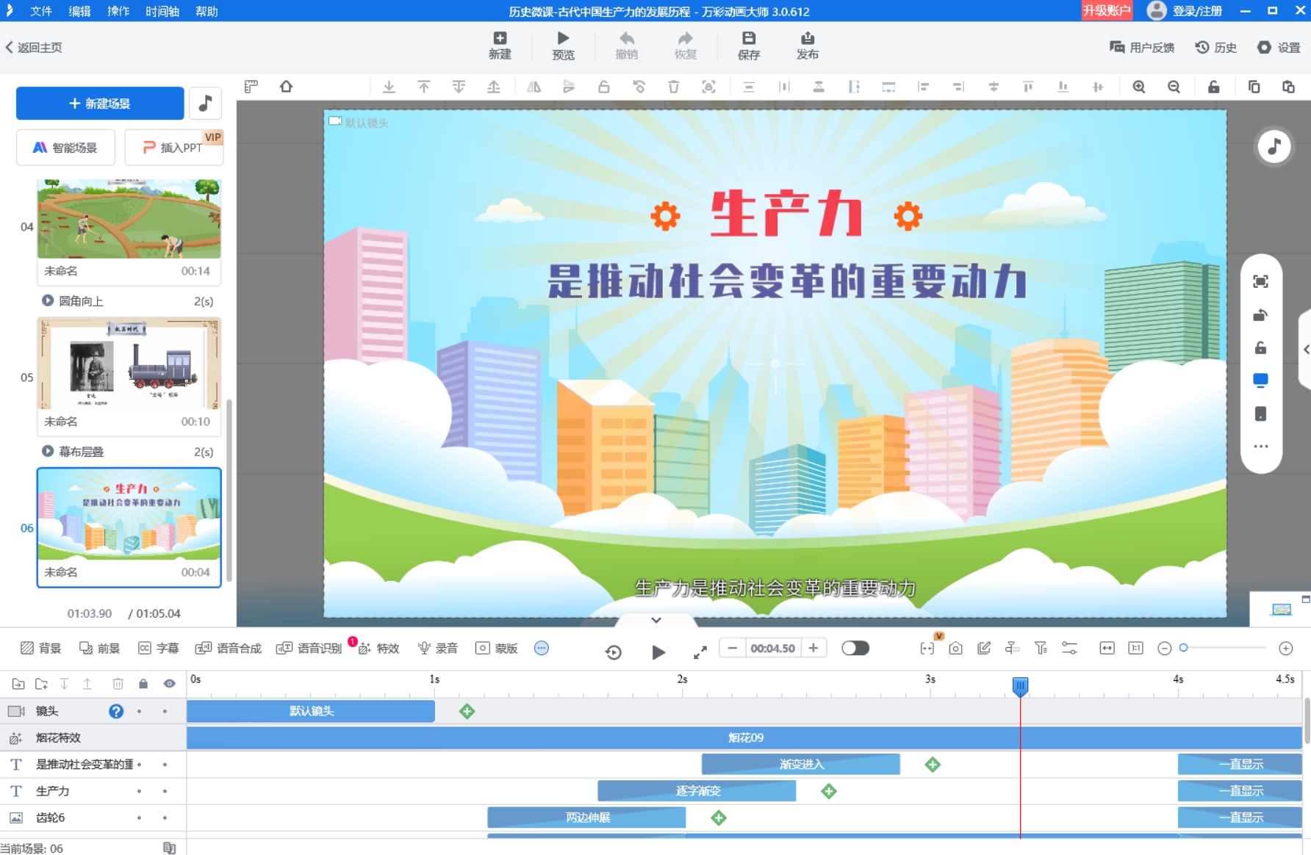Image resolution: width=1311 pixels, height=855 pixels.
Task: Open the 特效 effects tool
Action: click(378, 648)
